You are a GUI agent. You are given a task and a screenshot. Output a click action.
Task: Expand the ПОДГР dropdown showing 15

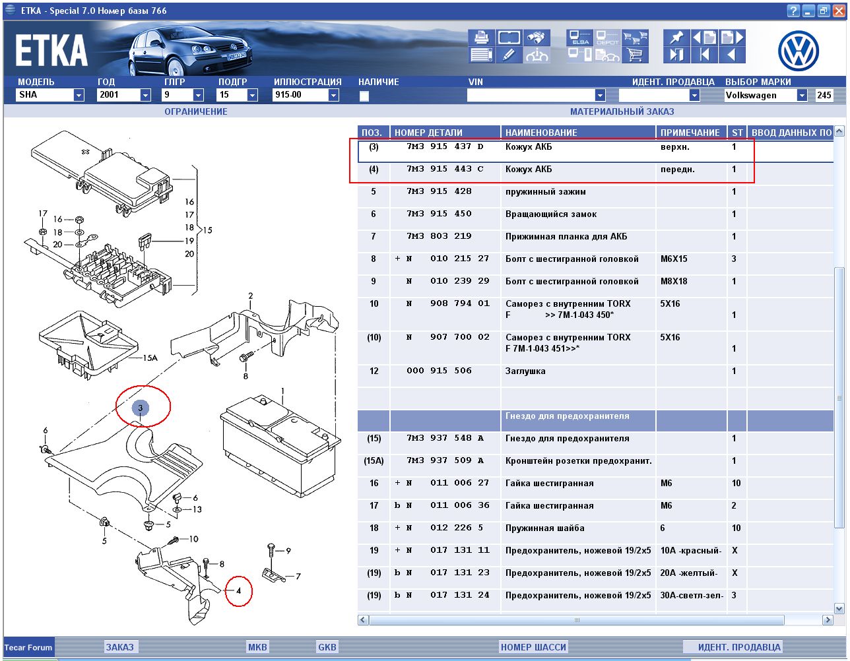click(x=252, y=96)
